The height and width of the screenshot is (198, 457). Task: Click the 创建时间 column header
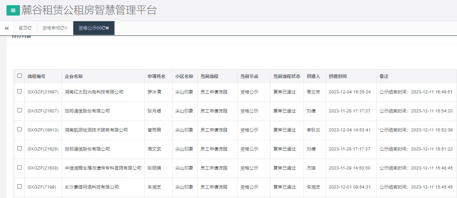338,77
